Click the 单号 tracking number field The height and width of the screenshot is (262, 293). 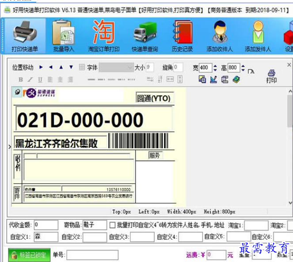[92, 255]
